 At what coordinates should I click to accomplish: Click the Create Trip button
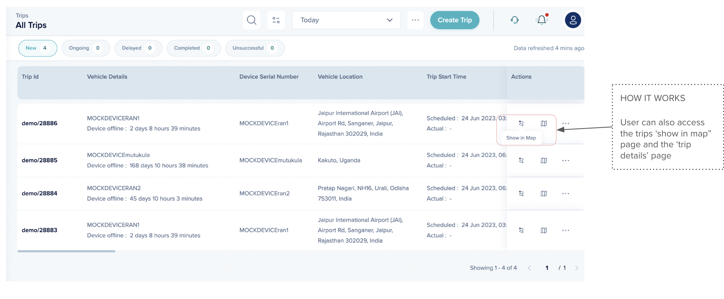coord(454,20)
